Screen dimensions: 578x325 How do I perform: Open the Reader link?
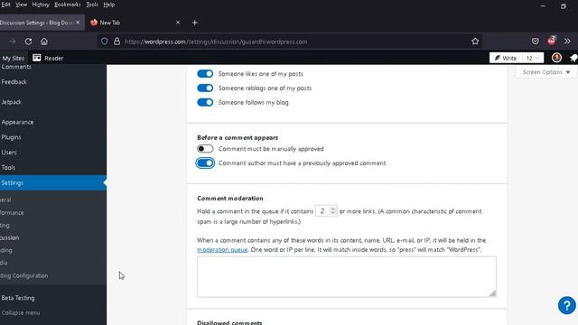pos(54,58)
